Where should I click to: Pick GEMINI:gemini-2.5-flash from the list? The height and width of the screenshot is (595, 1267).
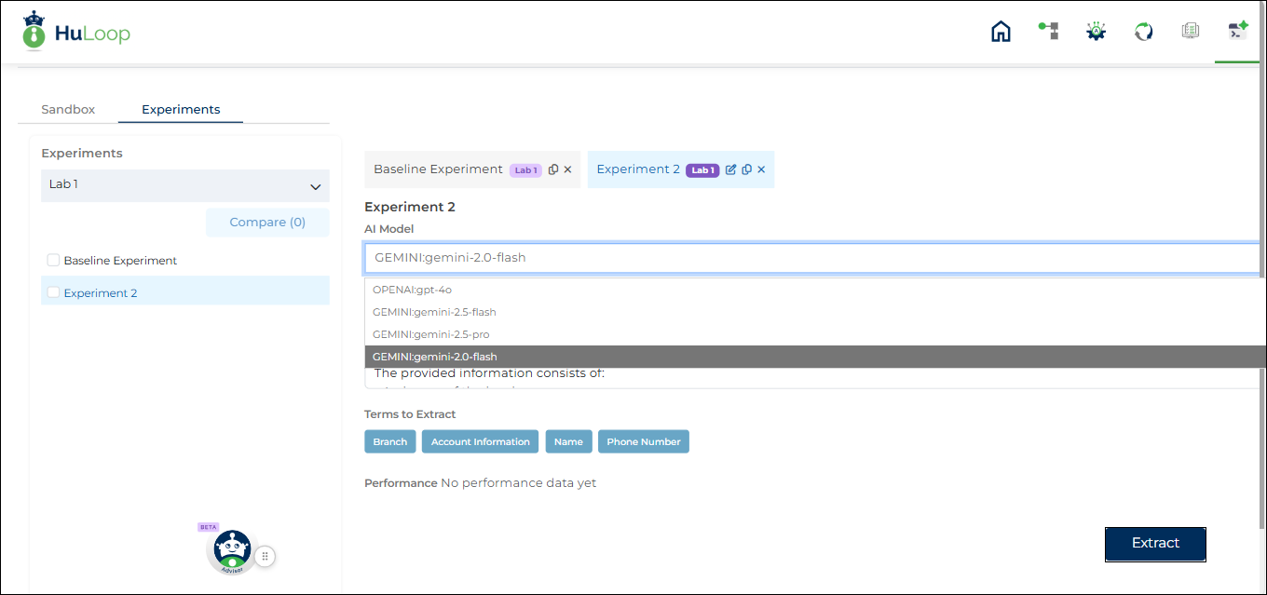point(434,312)
